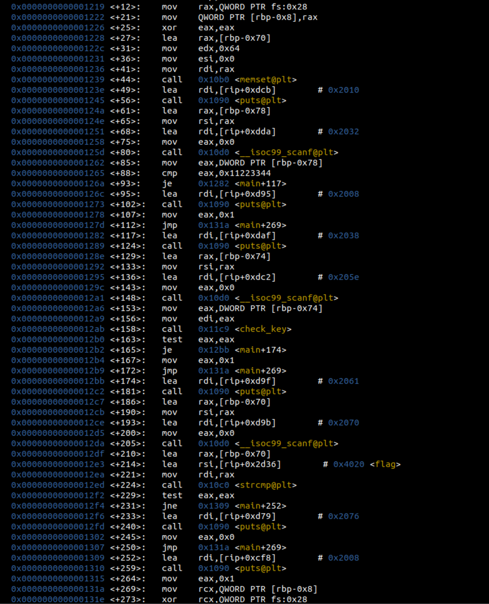Click the address 0x0000000000001219
The width and height of the screenshot is (489, 604).
coord(58,7)
